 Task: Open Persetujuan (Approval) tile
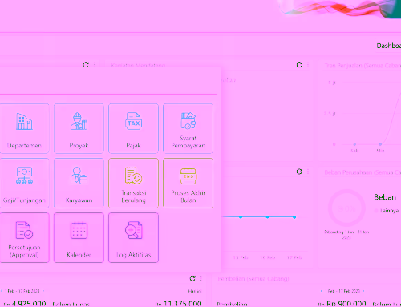coord(24,237)
